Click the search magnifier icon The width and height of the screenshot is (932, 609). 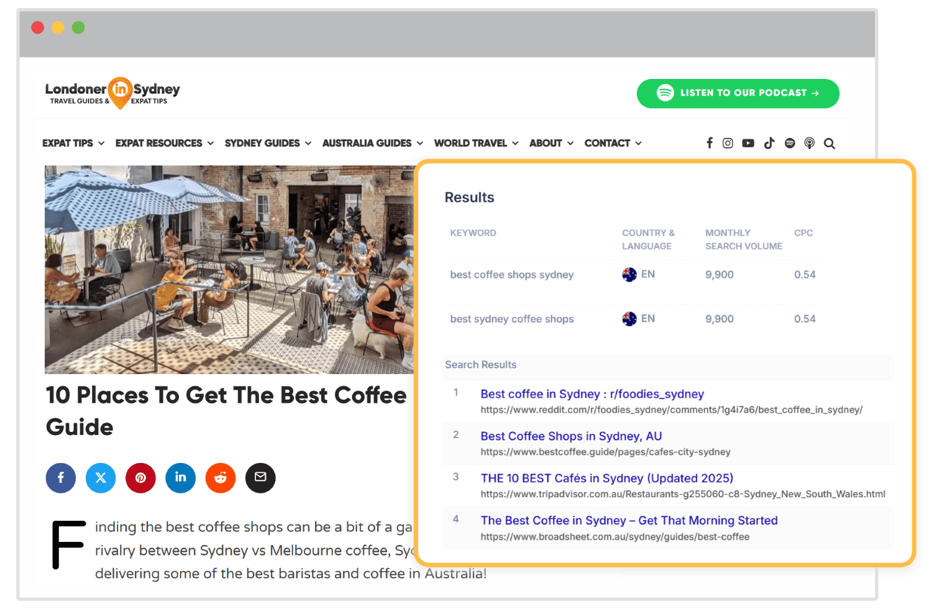[x=829, y=144]
